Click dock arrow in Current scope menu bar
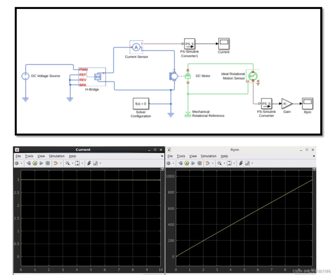 pyautogui.click(x=162, y=156)
